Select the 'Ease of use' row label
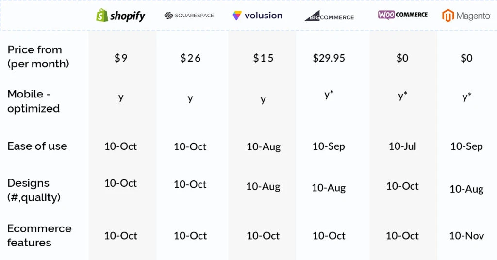This screenshot has width=497, height=260. click(37, 146)
